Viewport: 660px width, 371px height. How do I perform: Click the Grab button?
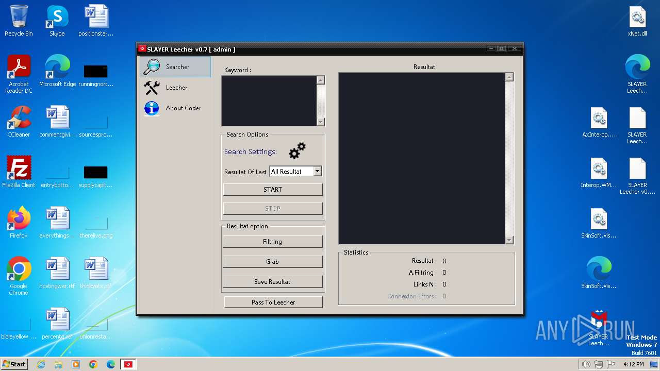[273, 262]
